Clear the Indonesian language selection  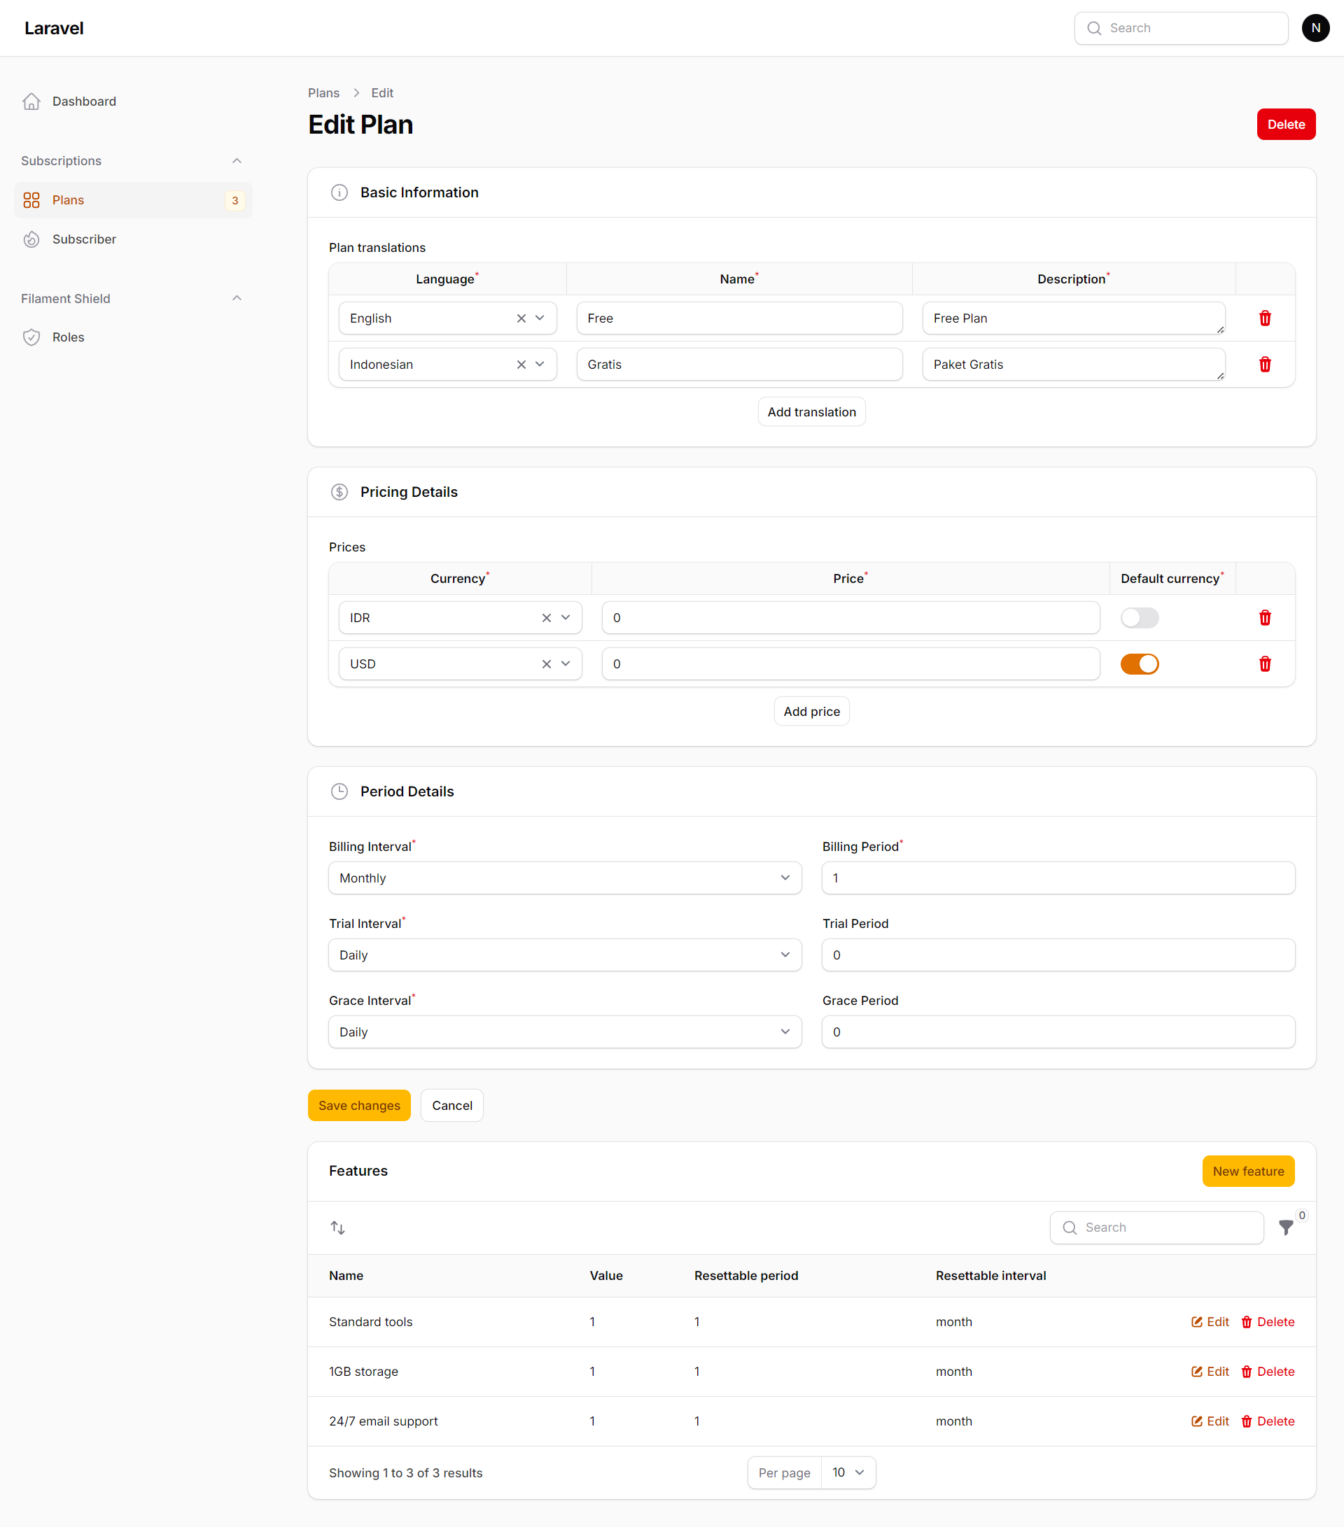[521, 365]
